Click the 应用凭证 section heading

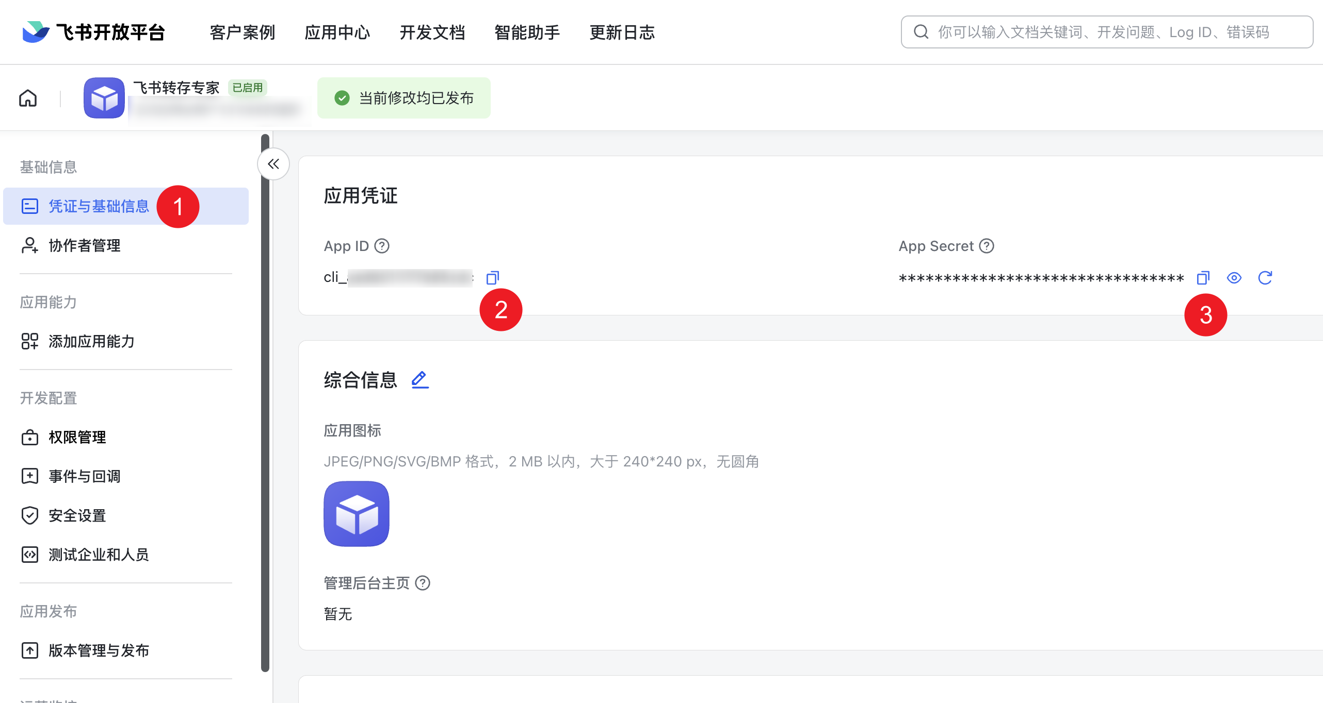coord(361,196)
